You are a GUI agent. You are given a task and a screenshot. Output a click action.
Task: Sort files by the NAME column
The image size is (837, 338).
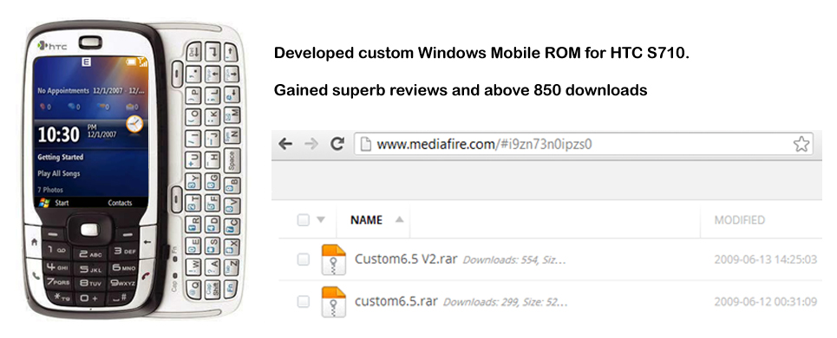tap(366, 220)
